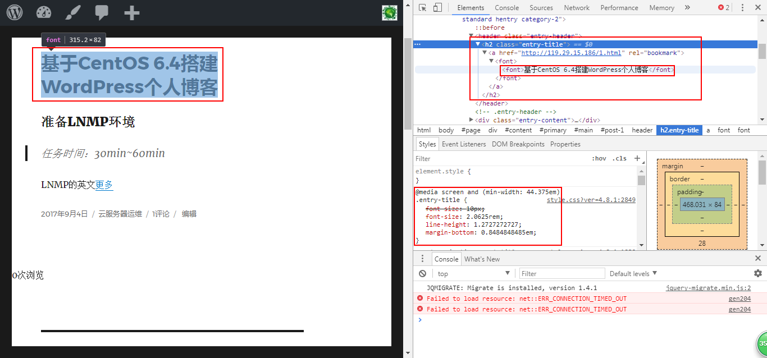767x358 pixels.
Task: Open the '2017年9月4日' date link
Action: [x=65, y=214]
